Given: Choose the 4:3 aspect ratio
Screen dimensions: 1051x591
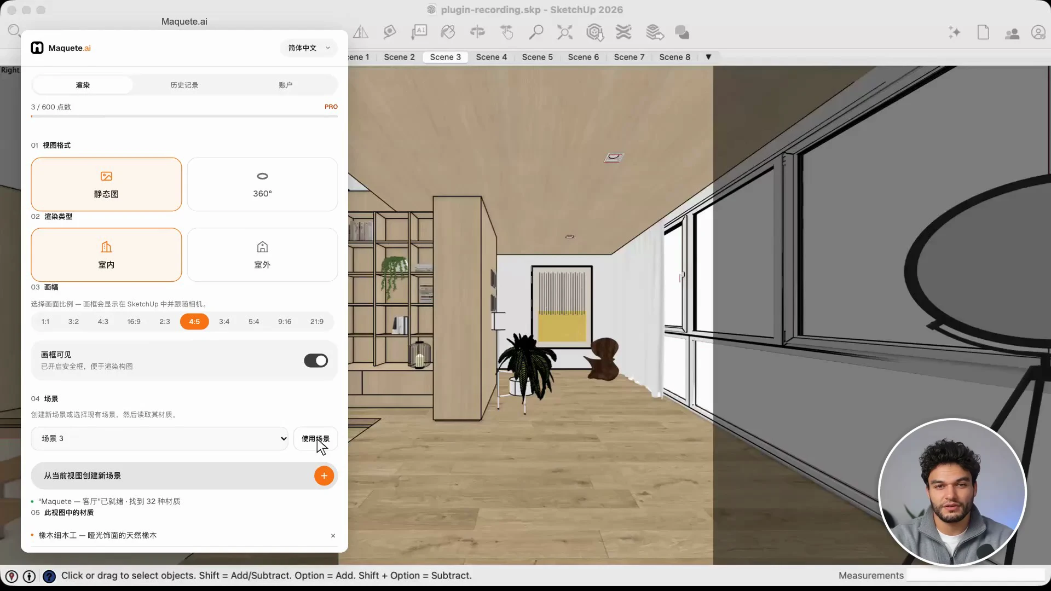Looking at the screenshot, I should click(103, 322).
